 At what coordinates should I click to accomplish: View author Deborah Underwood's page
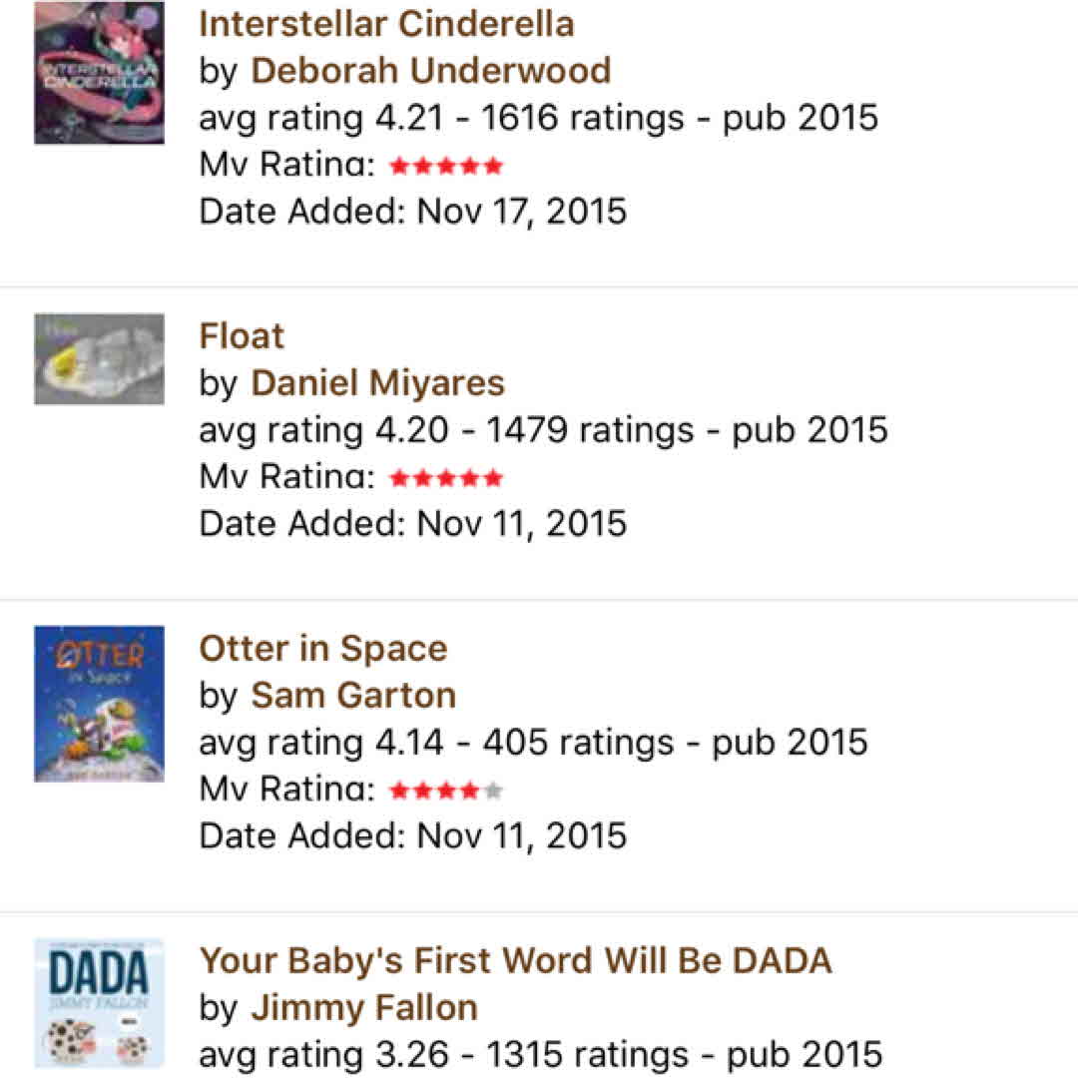[x=430, y=70]
